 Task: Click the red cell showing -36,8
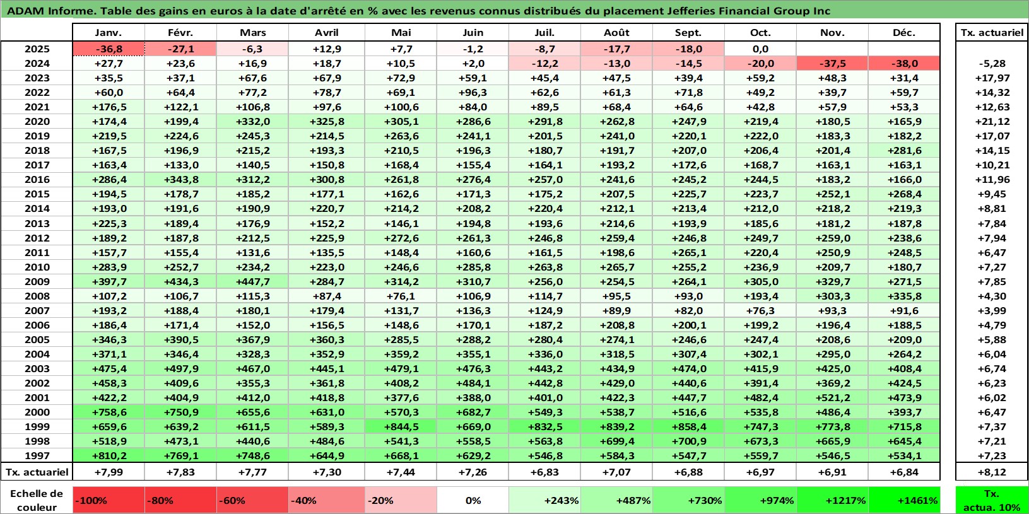point(109,49)
